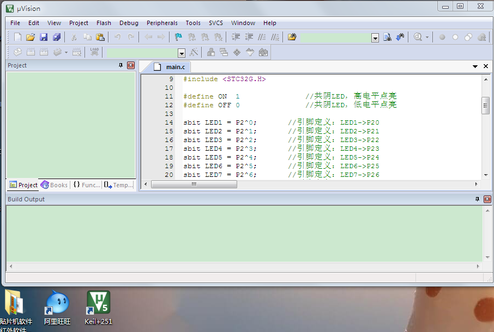Switch to the Books tab

pos(54,185)
